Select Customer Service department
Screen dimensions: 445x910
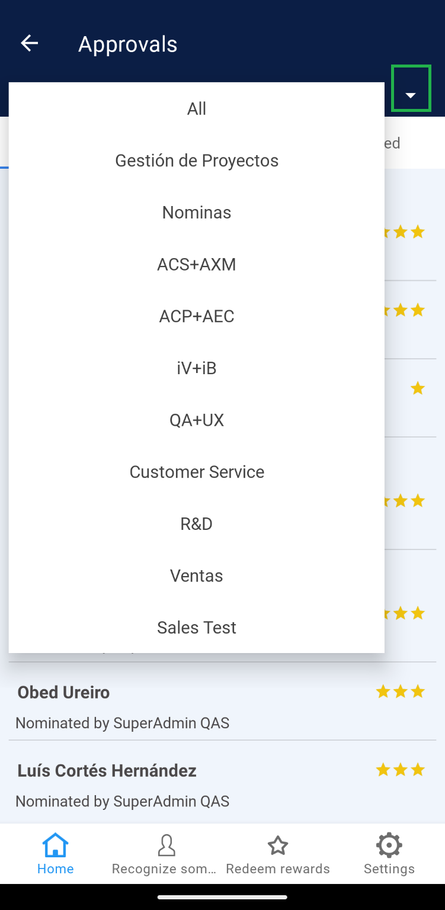pos(197,472)
